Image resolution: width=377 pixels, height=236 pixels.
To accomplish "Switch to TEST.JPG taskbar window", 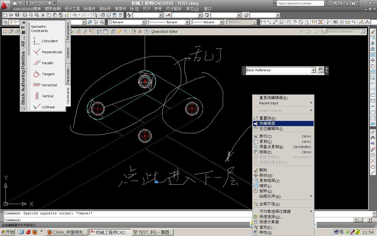I will (152, 232).
